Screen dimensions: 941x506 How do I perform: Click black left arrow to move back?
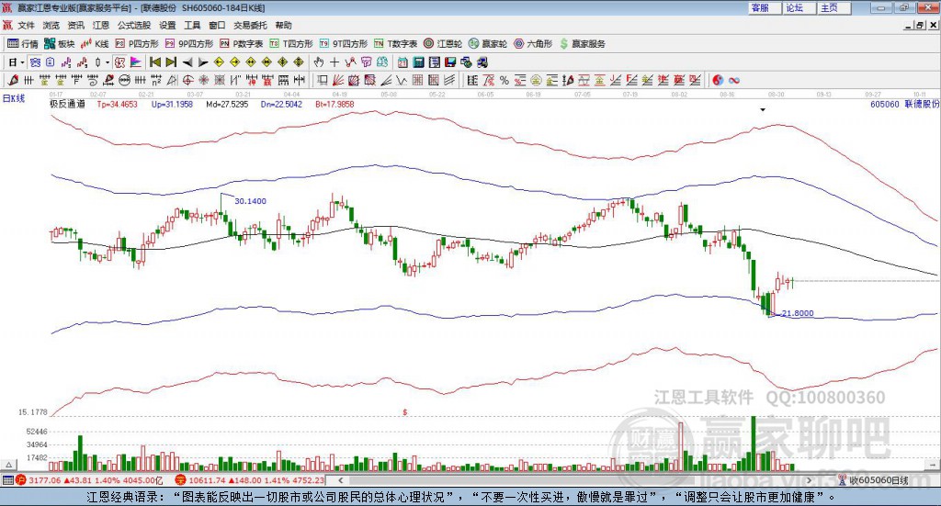coord(187,62)
